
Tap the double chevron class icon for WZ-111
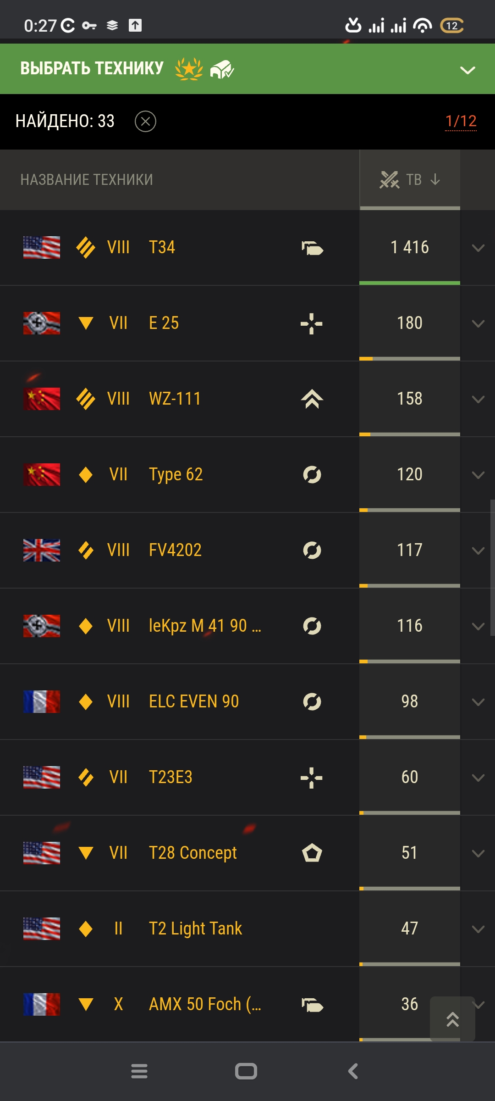pyautogui.click(x=312, y=399)
